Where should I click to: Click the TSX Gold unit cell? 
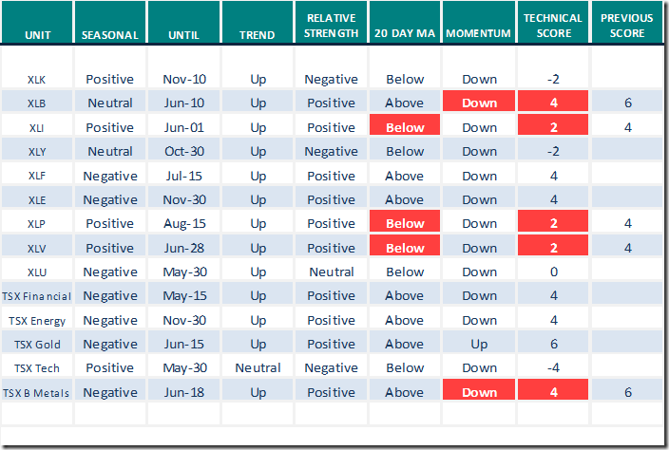click(x=39, y=344)
